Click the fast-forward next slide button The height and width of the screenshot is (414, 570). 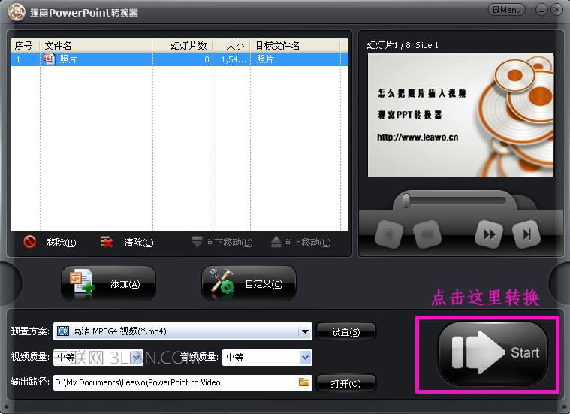489,234
